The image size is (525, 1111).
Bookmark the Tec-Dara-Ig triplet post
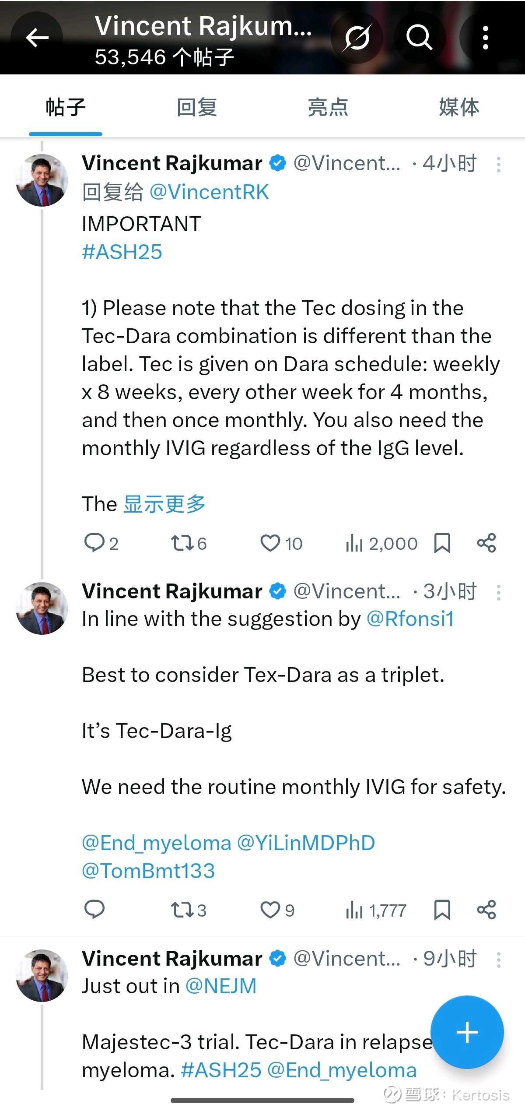pos(442,911)
